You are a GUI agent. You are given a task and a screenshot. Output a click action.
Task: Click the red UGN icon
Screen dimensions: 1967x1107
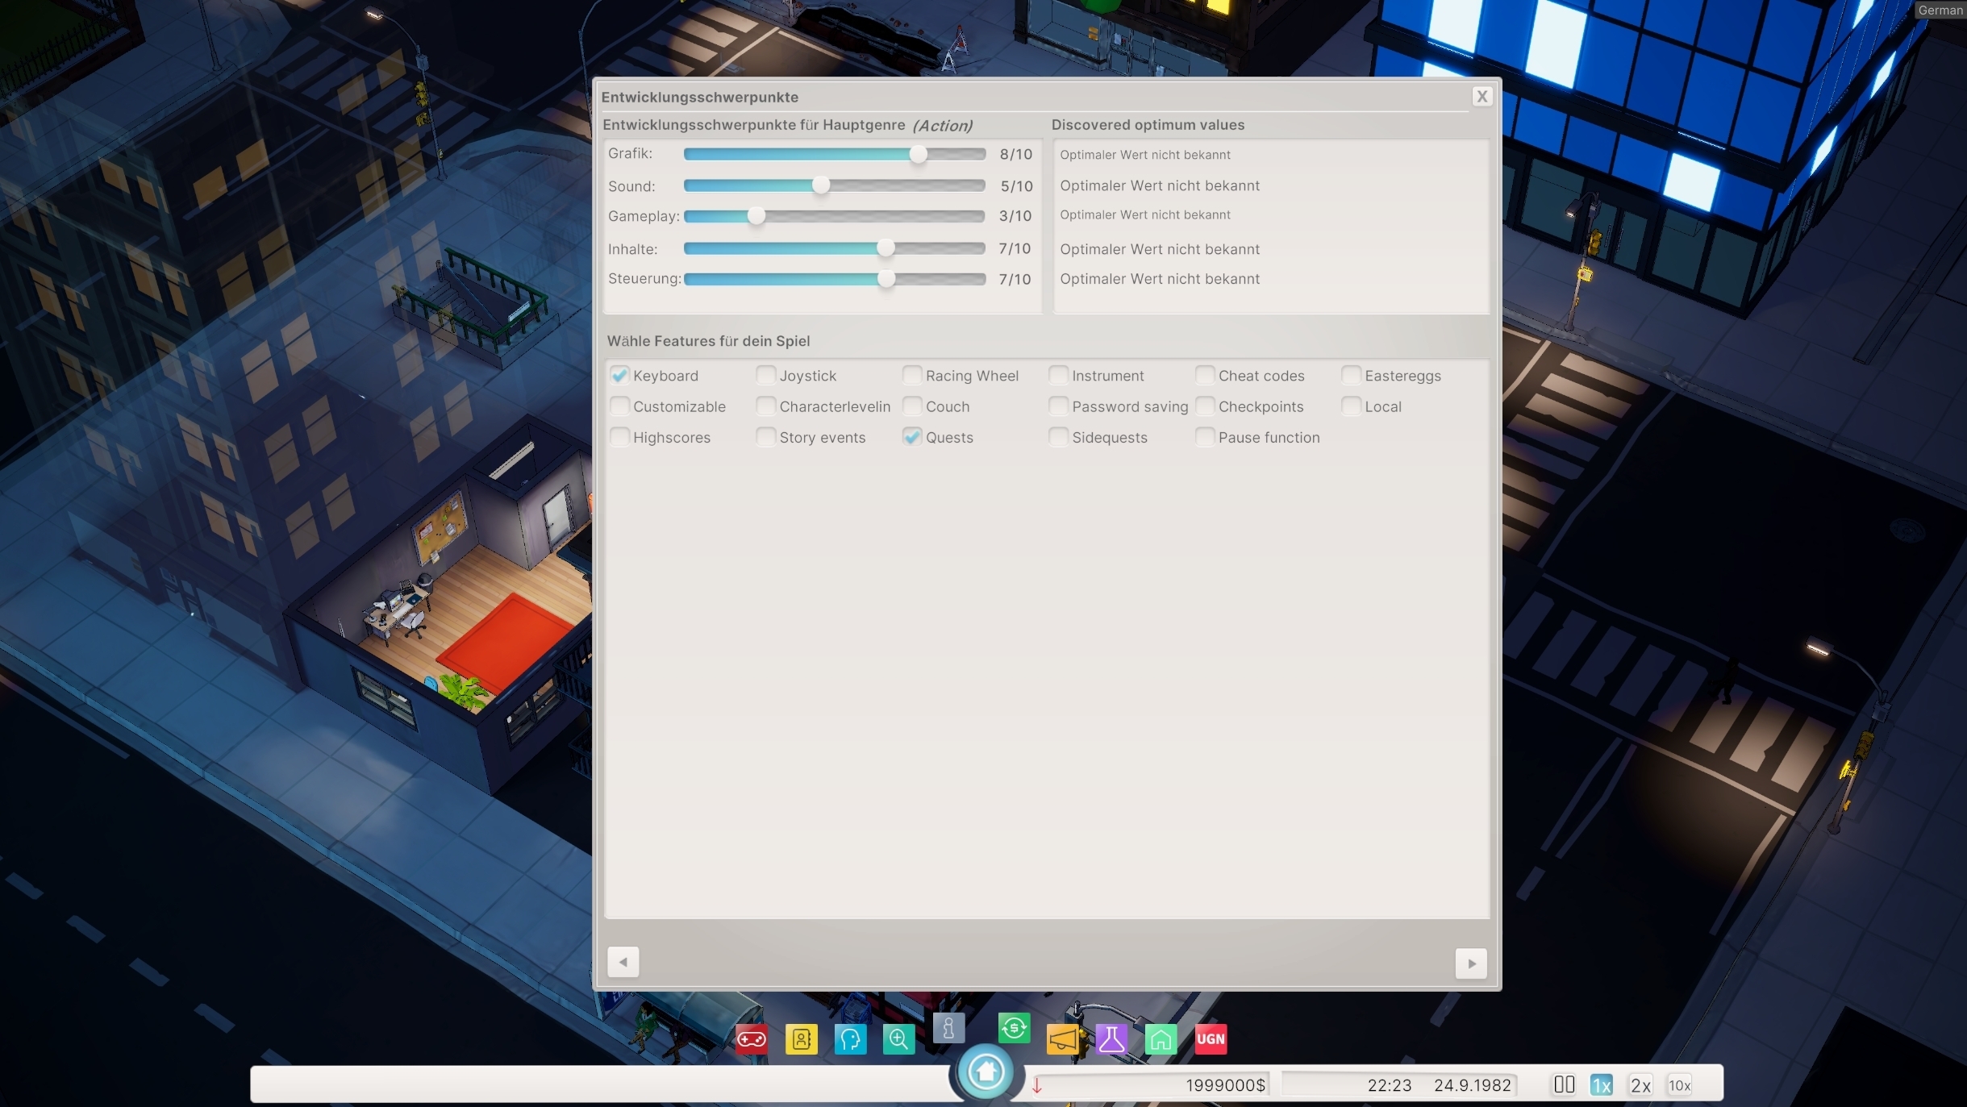[x=1211, y=1038]
